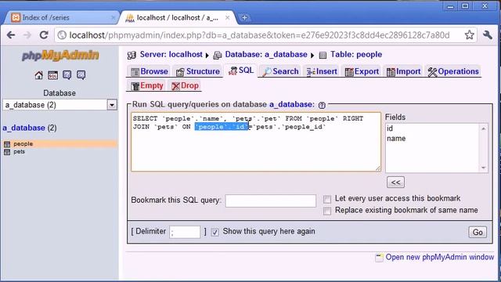
Task: Click the << insert field button
Action: tap(395, 183)
